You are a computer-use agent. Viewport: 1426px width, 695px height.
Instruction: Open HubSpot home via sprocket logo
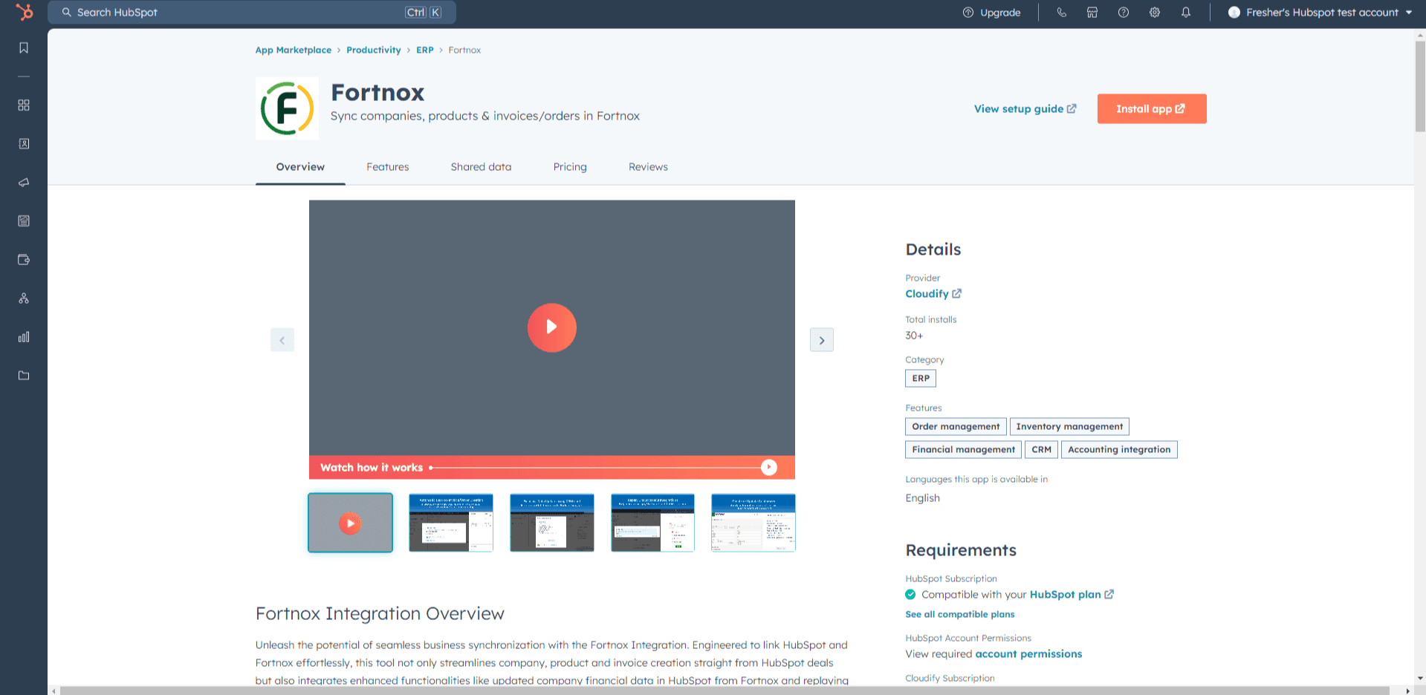24,12
